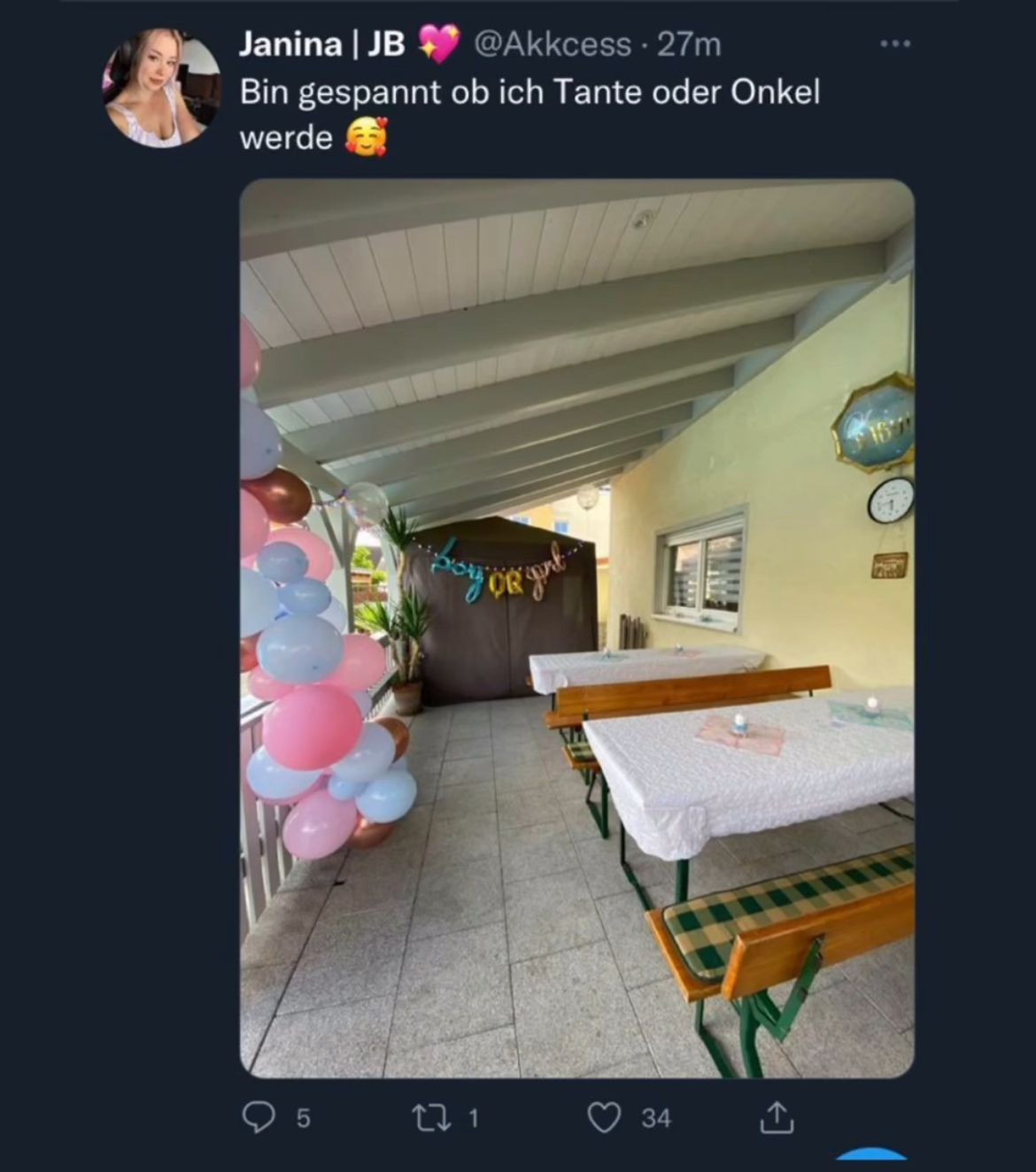The width and height of the screenshot is (1036, 1172).
Task: Share the tweet using share icon
Action: click(x=777, y=1117)
